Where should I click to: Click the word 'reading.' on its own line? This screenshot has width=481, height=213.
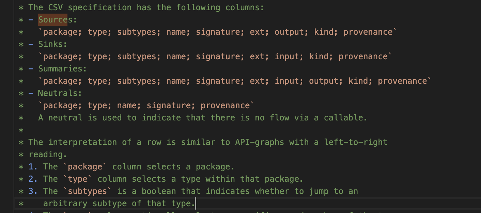pyautogui.click(x=48, y=154)
